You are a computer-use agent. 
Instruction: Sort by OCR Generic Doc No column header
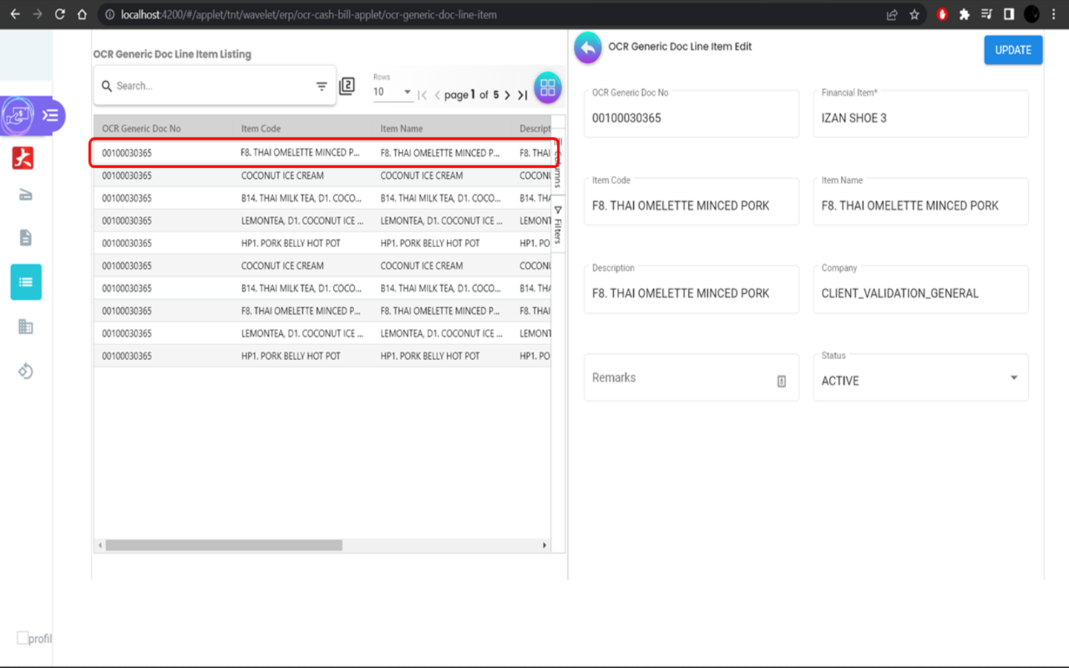pos(142,128)
